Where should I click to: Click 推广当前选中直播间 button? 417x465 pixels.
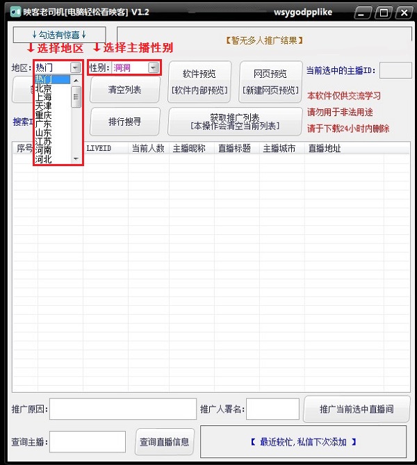(x=357, y=409)
